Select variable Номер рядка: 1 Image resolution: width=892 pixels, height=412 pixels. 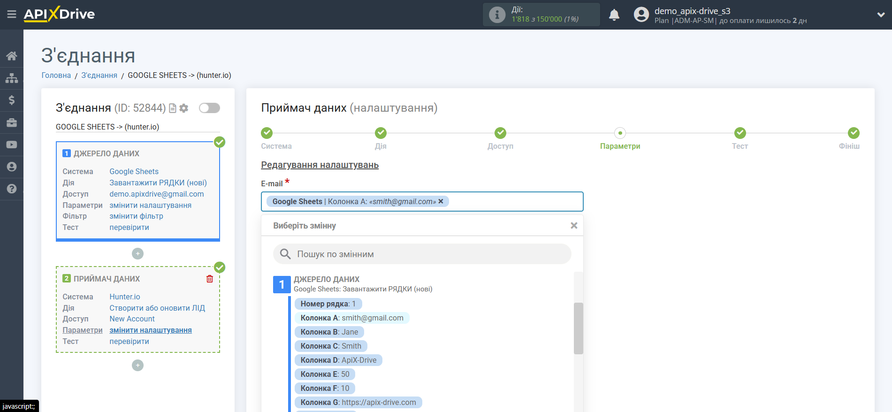[x=328, y=304]
